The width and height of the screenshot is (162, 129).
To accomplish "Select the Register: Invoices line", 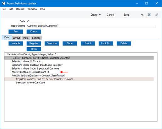I will click(79, 79).
